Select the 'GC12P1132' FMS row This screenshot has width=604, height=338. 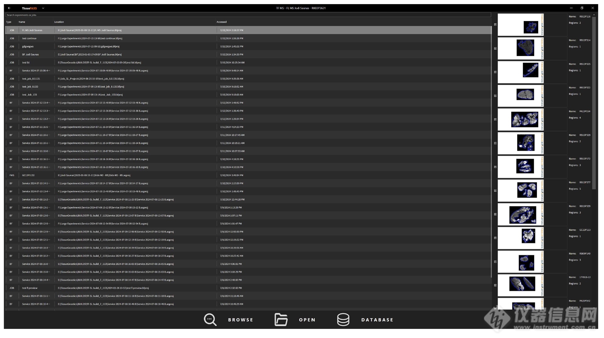click(248, 175)
